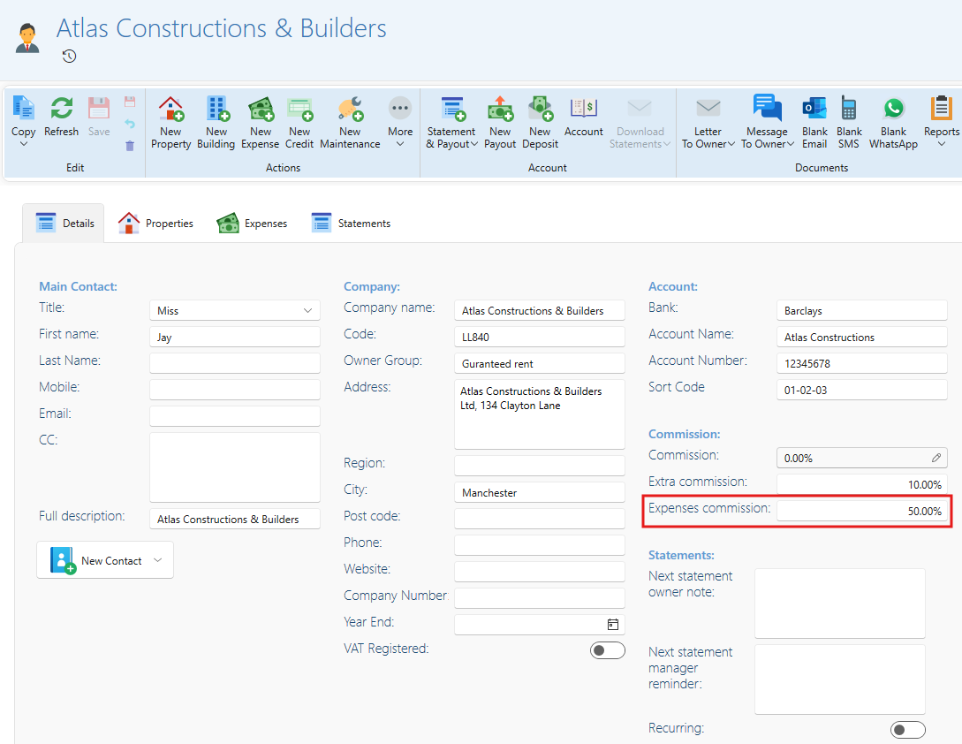This screenshot has height=744, width=962.
Task: Click the CC text area
Action: click(x=235, y=467)
